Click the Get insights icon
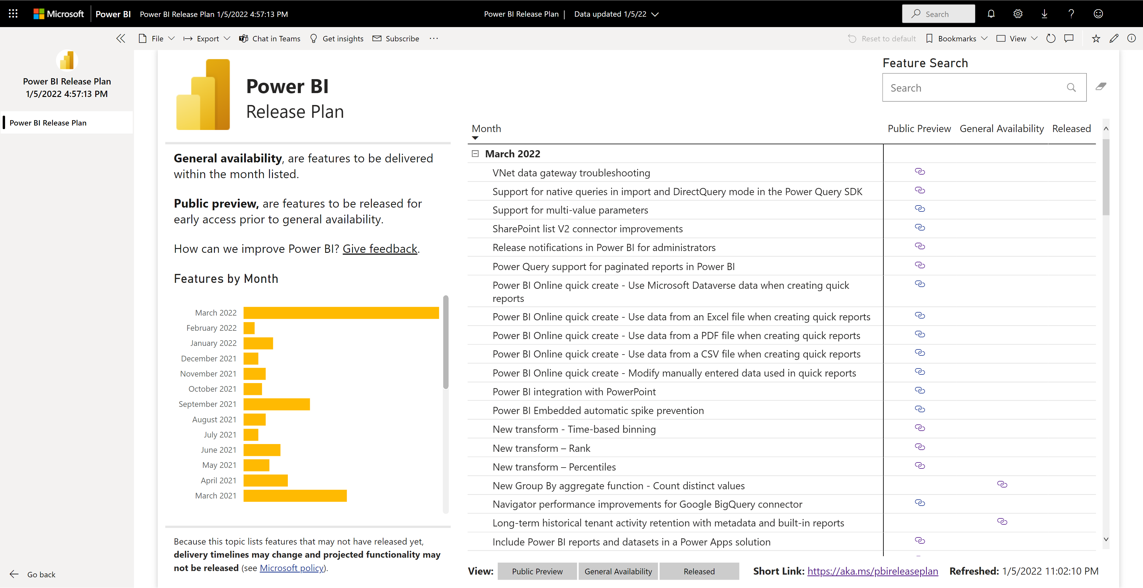 (314, 38)
